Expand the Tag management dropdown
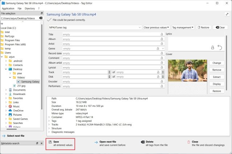The height and width of the screenshot is (154, 232). coord(183,28)
